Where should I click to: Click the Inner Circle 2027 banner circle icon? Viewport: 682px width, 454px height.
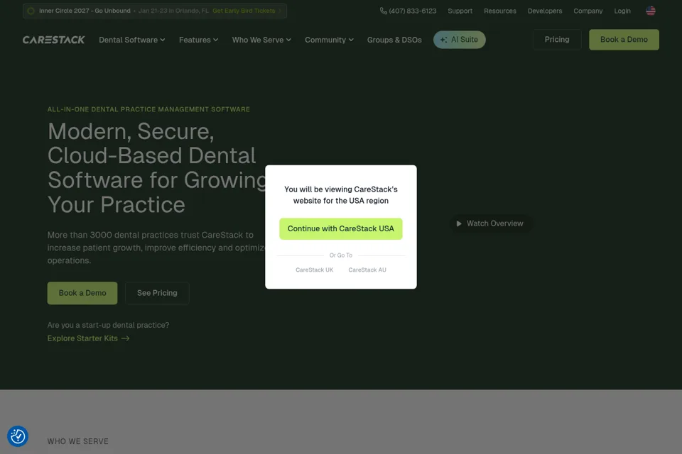coord(31,11)
